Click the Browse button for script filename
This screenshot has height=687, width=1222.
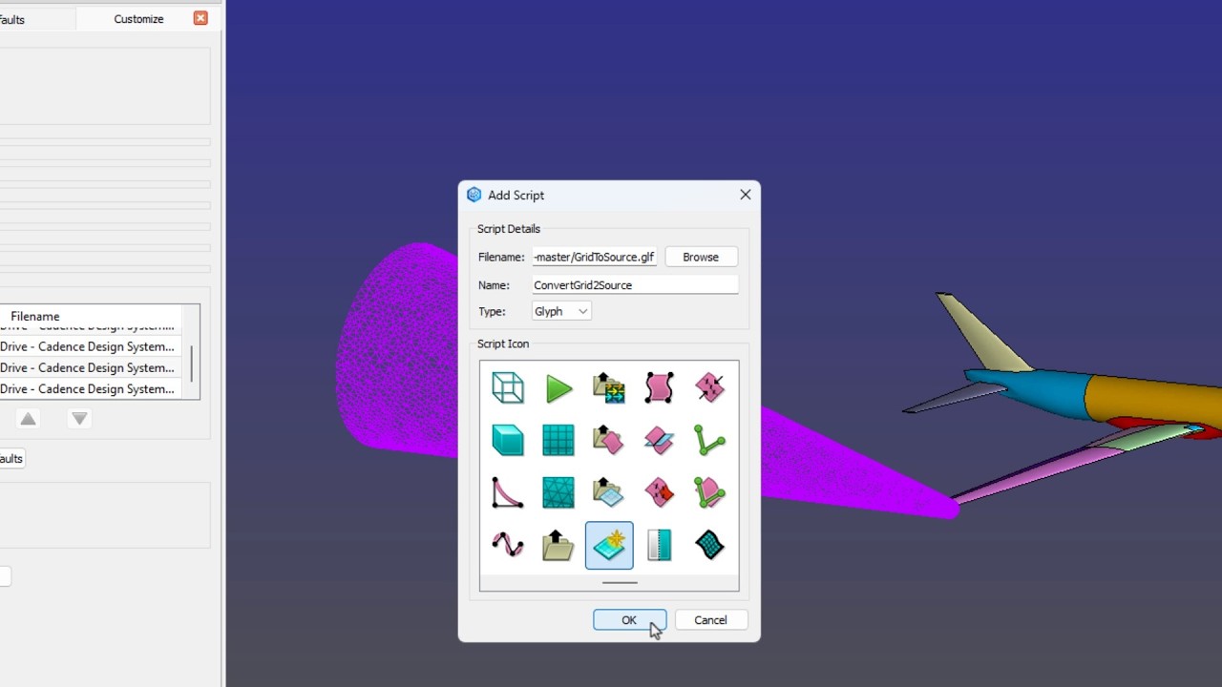point(701,258)
